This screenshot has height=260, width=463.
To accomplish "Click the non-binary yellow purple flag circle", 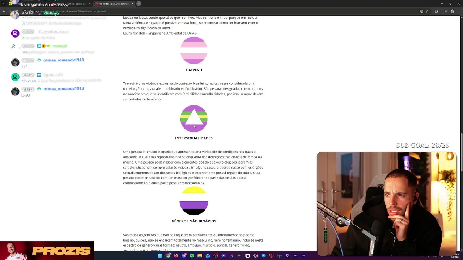I will tap(194, 201).
